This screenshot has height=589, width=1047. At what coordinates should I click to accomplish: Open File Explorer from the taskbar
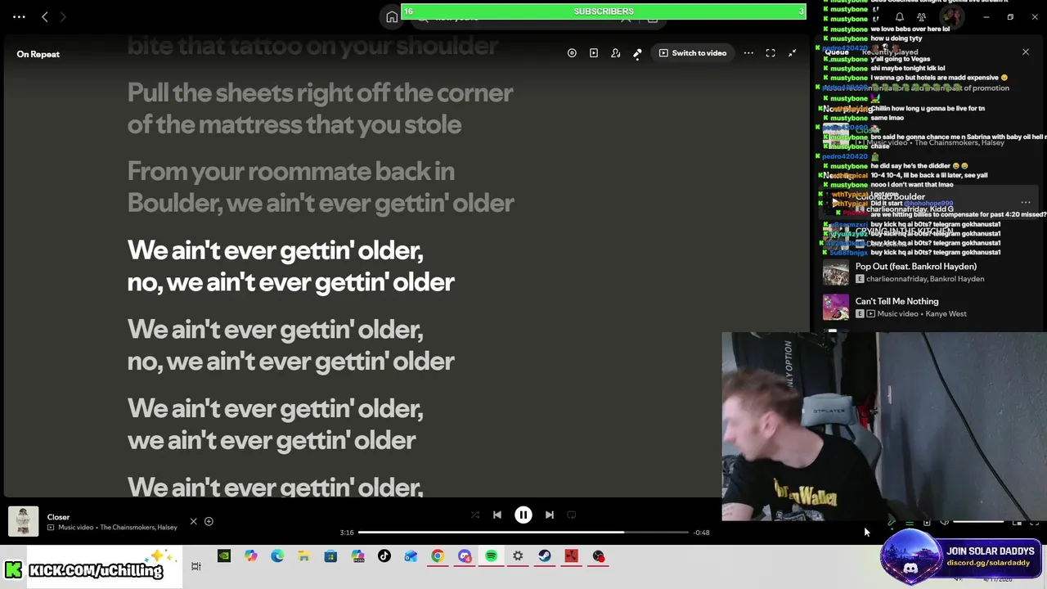point(303,556)
